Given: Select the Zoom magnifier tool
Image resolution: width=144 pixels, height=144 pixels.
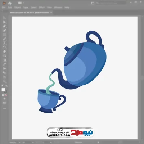Looking at the screenshot, I should (x=4, y=81).
